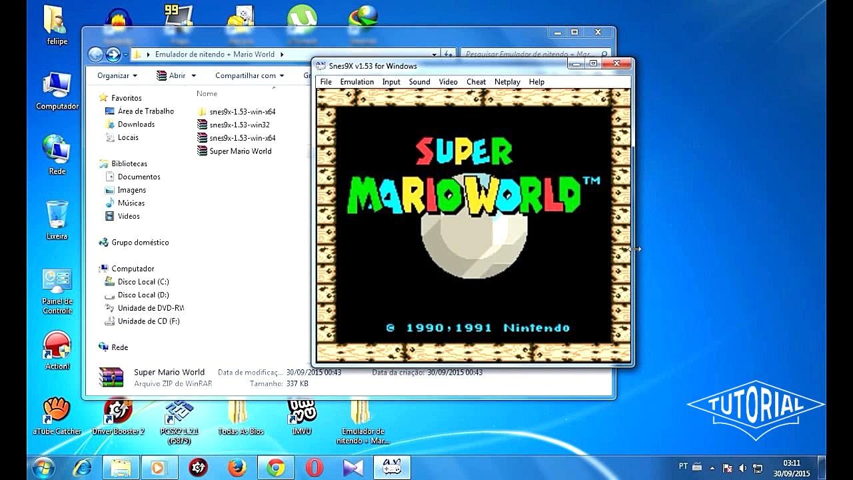
Task: Go back with Explorer's back arrow
Action: (x=96, y=55)
